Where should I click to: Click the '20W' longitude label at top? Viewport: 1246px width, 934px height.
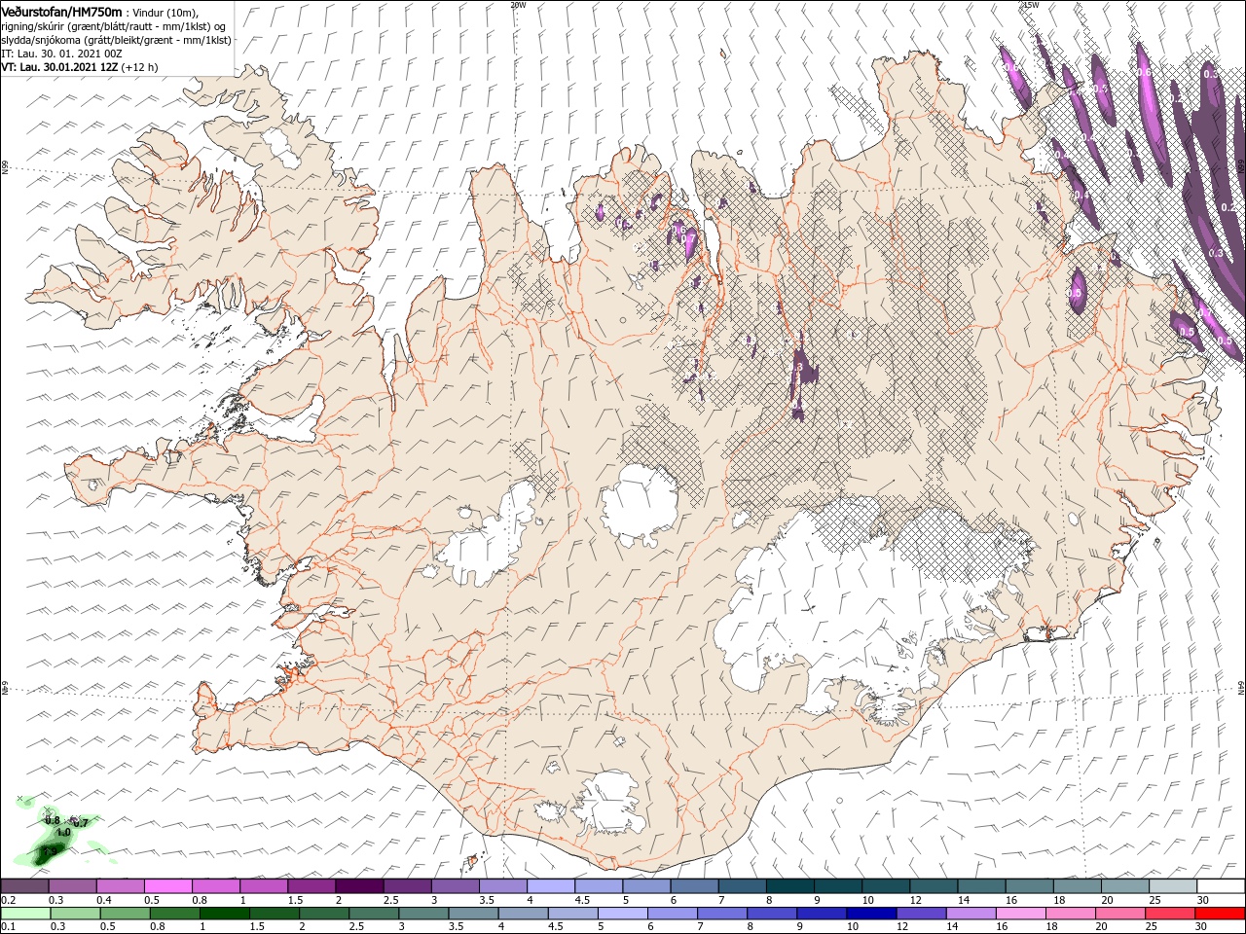(x=518, y=5)
